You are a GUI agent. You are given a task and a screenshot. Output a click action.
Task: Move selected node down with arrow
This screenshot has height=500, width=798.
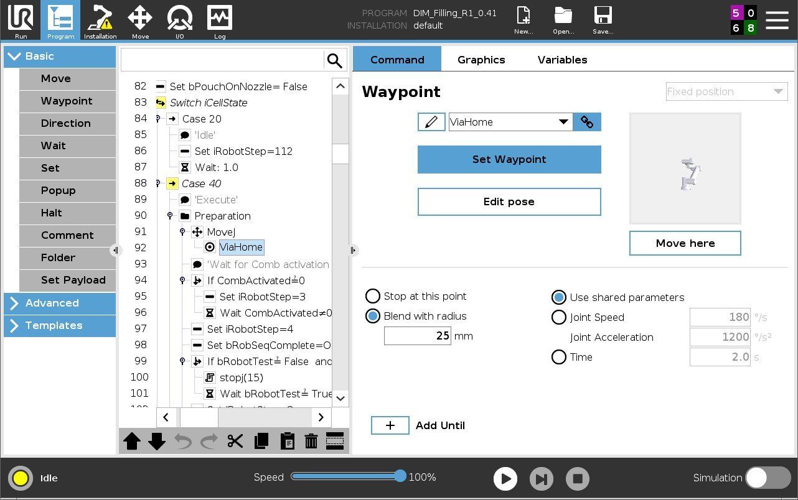157,441
